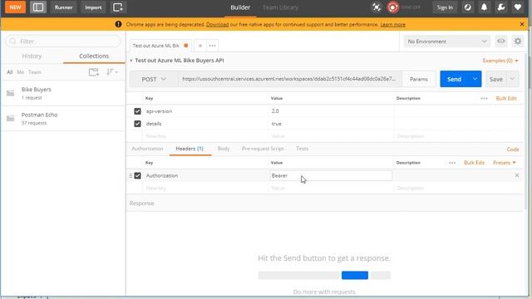Click the heart icon
The image size is (532, 299).
point(517,7)
